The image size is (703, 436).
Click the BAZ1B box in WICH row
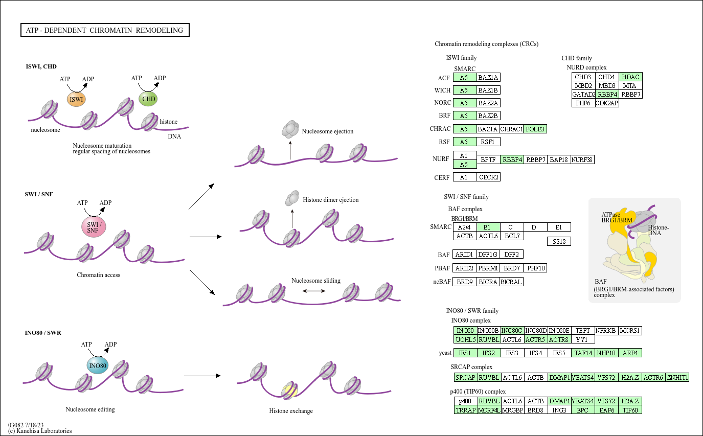click(x=489, y=90)
